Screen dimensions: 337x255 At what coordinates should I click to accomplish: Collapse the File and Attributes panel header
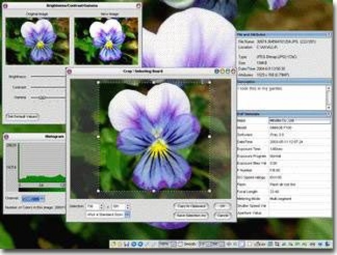coord(329,34)
